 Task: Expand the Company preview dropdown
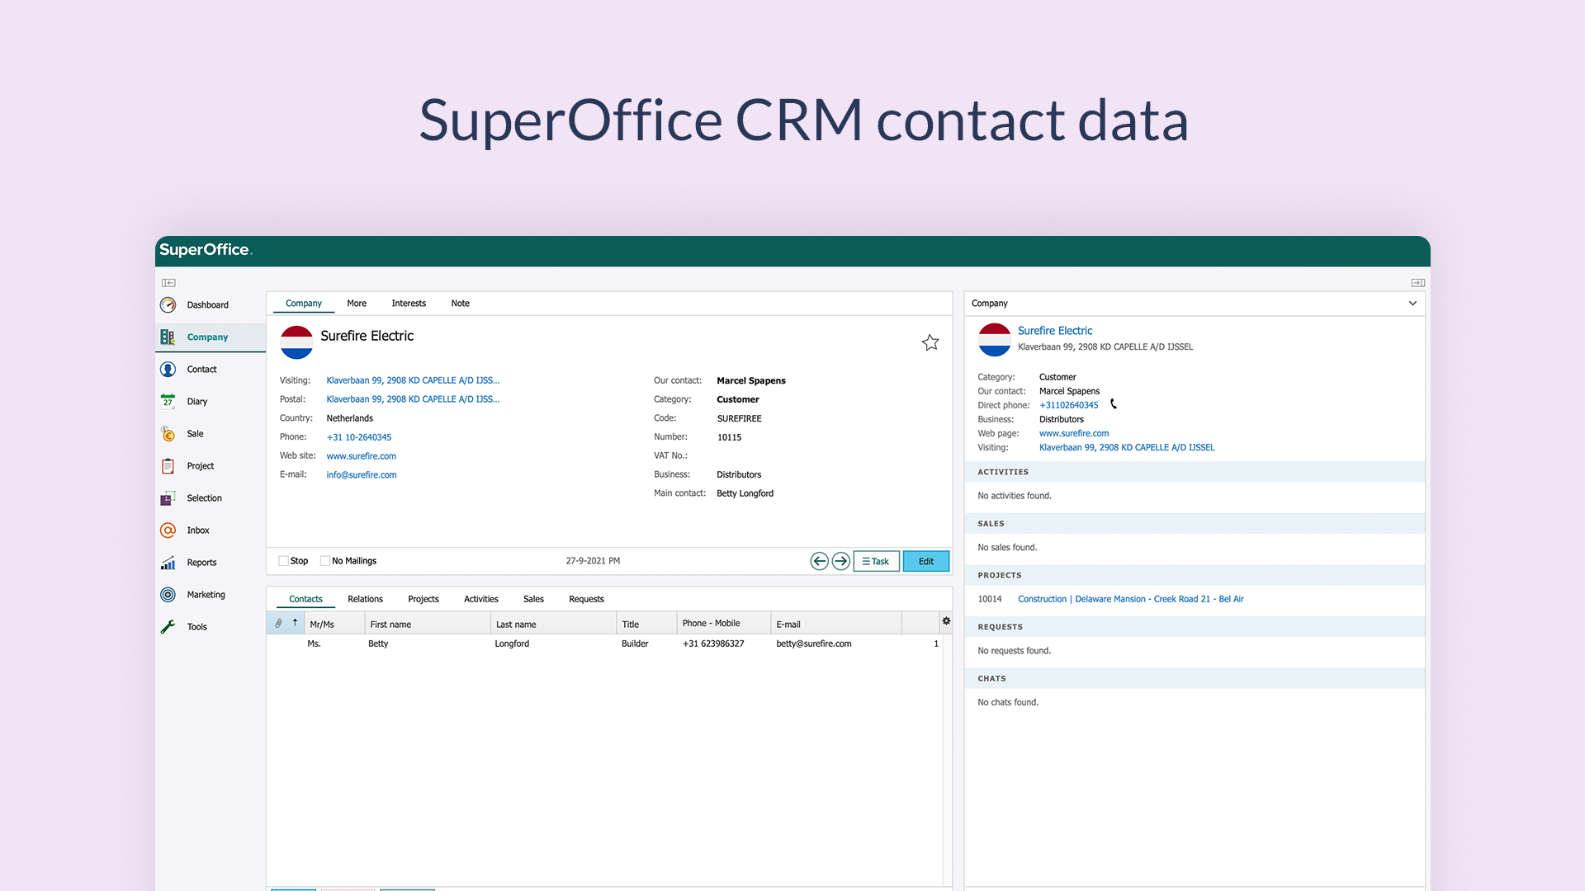(1412, 304)
